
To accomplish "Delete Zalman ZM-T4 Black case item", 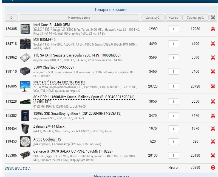I will click(213, 129).
